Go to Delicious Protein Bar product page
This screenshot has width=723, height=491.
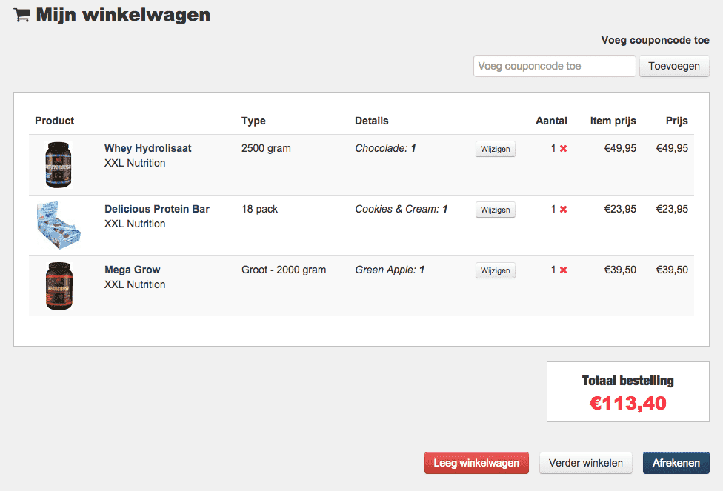coord(156,209)
